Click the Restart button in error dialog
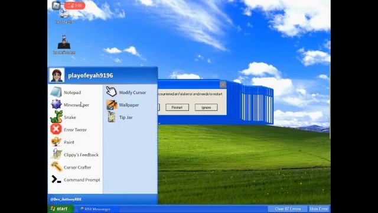This screenshot has height=213, width=378. point(177,108)
